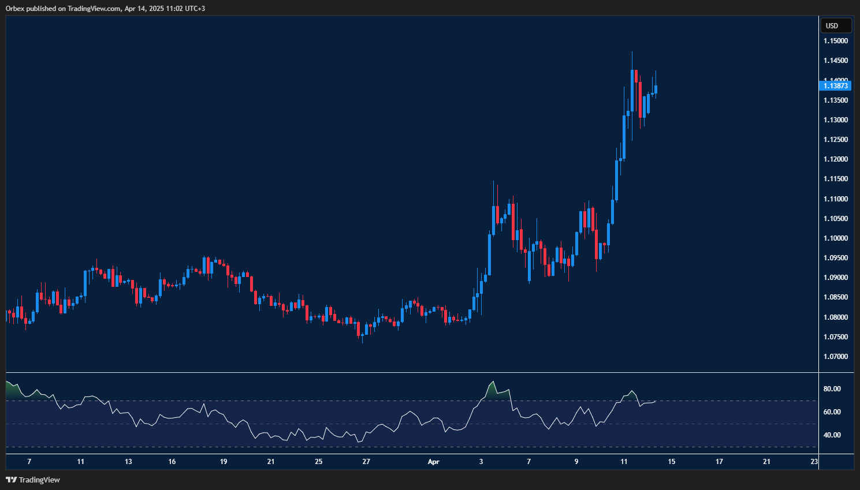Click the 1.07000 price axis label

coord(835,357)
